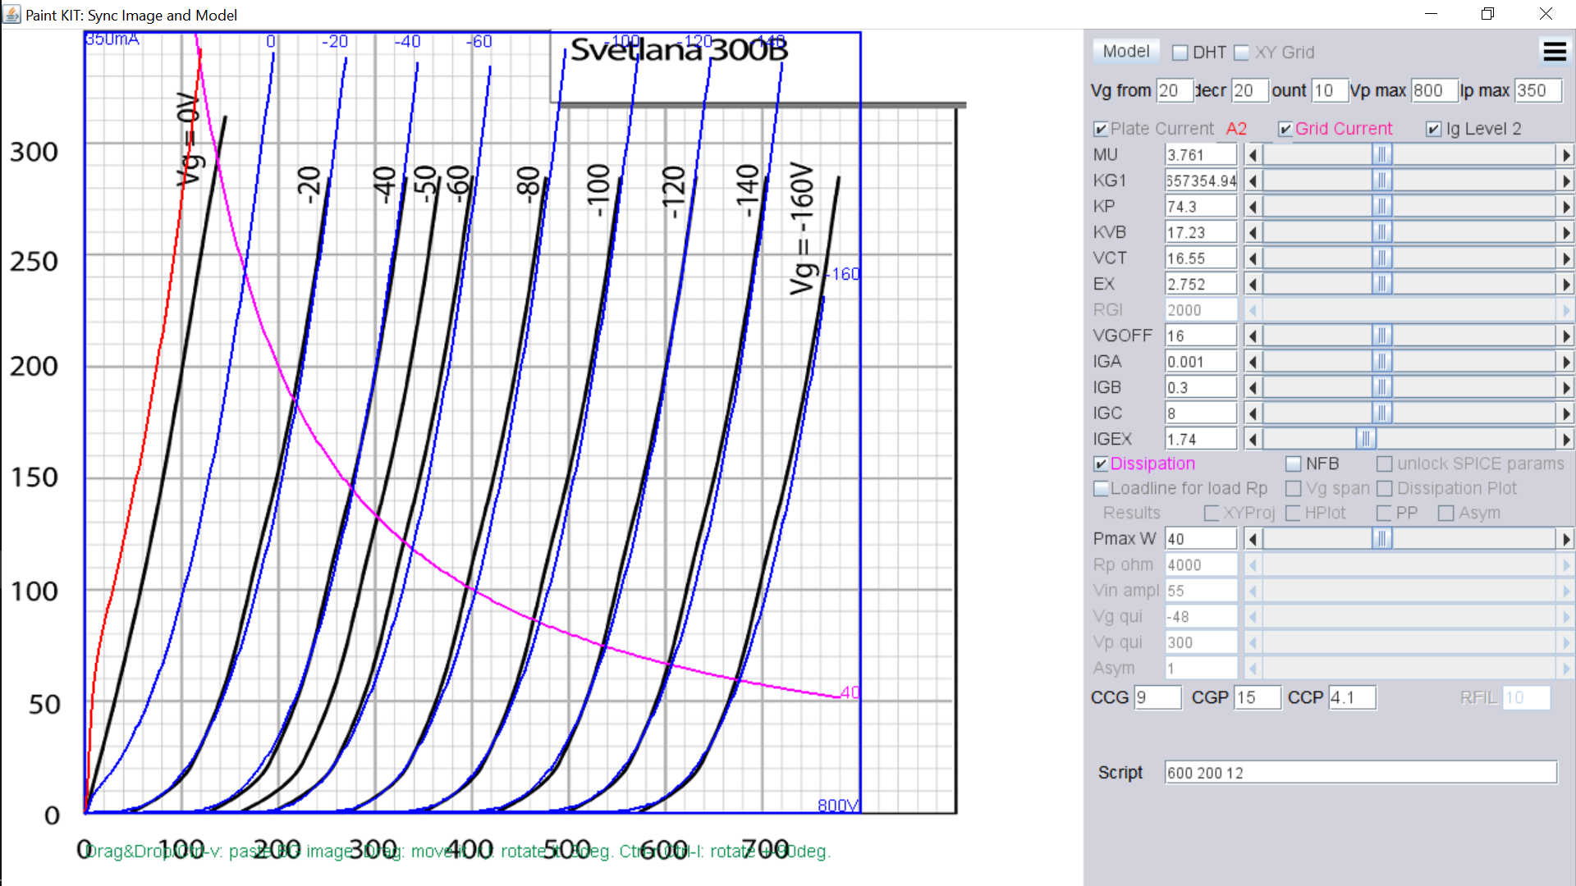Click the KG1 slider right arrow

(x=1565, y=180)
